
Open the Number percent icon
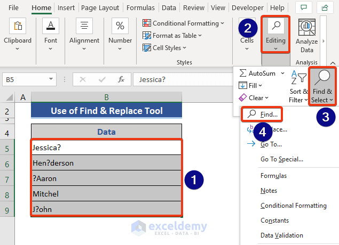coord(120,26)
